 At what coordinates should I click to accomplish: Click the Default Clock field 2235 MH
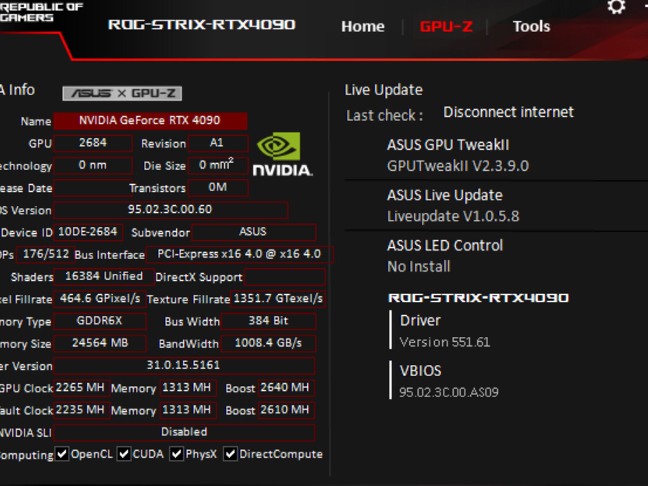tap(82, 410)
